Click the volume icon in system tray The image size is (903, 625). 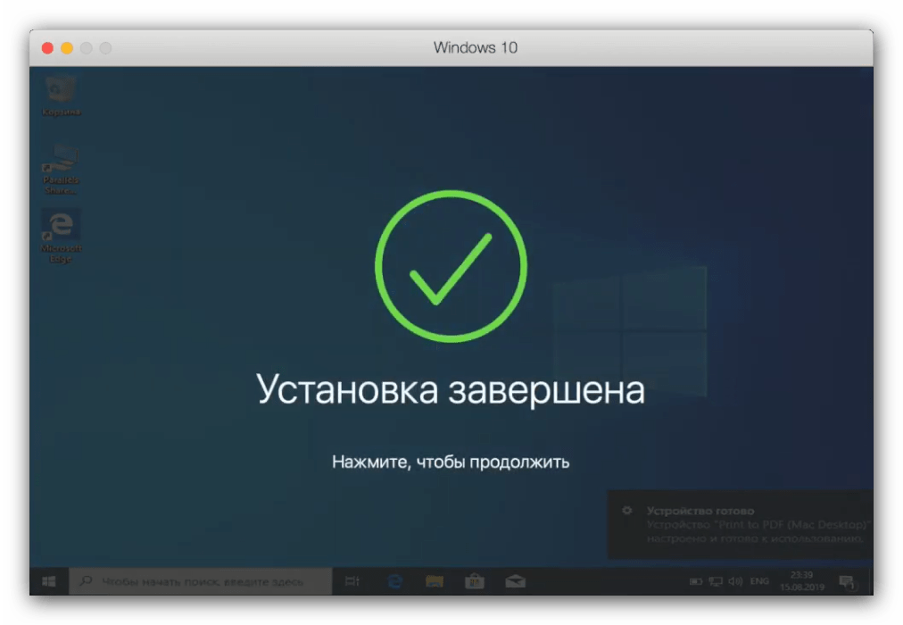tap(735, 582)
